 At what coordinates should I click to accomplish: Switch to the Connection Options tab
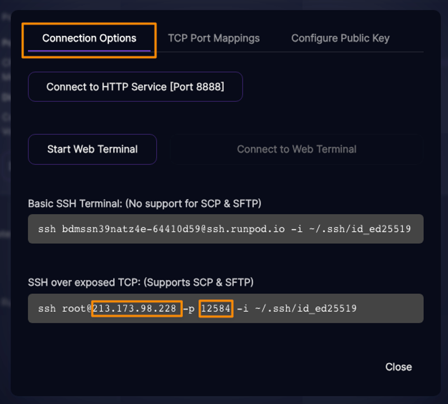(x=89, y=38)
